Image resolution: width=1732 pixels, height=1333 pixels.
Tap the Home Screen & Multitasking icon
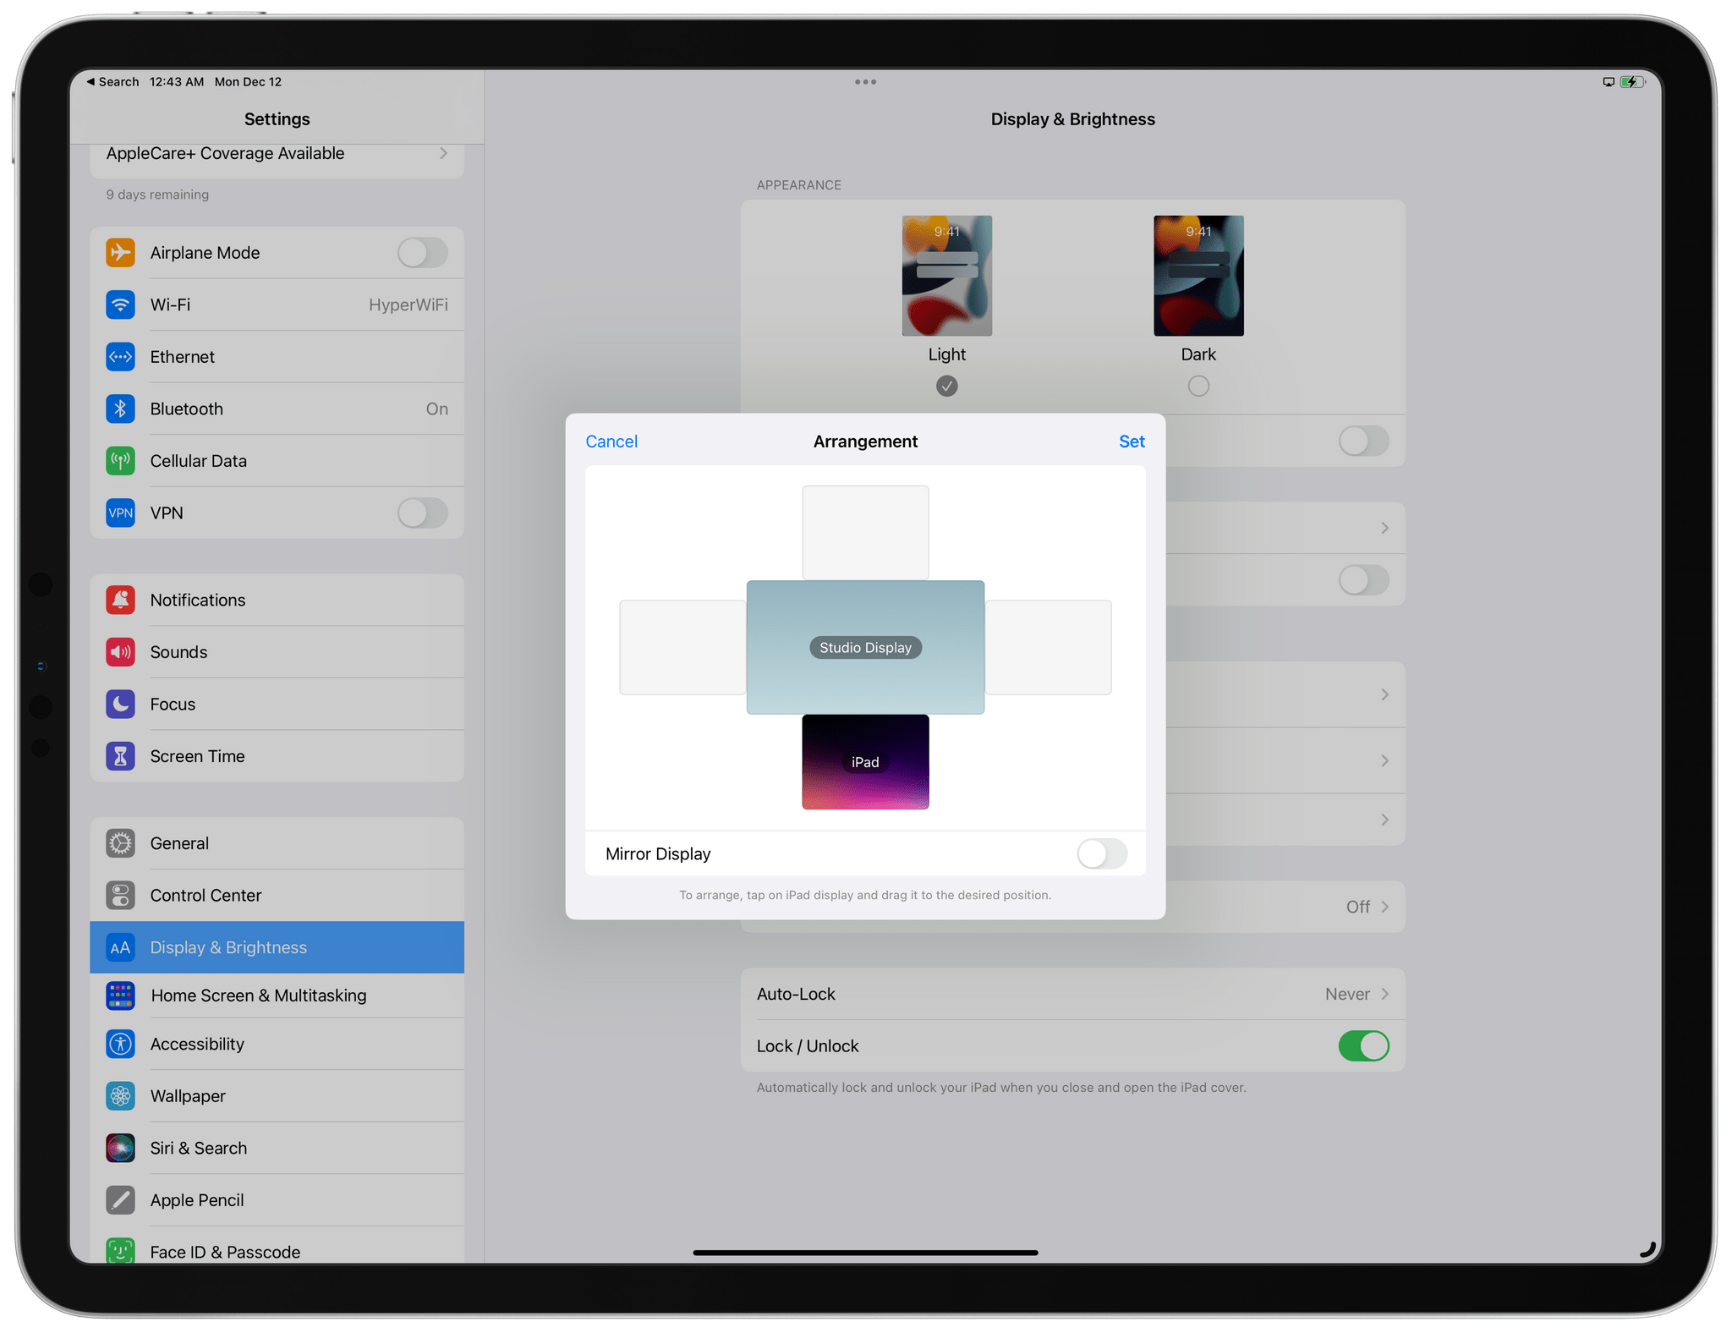tap(120, 996)
